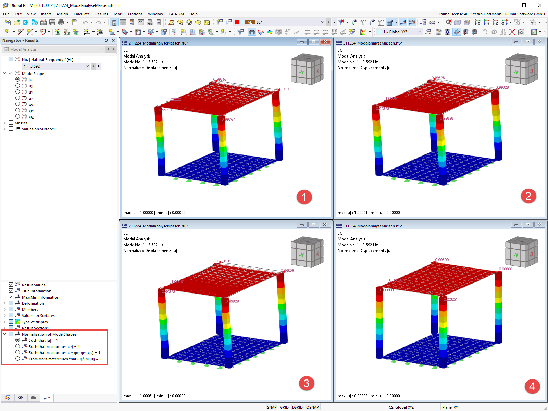548x411 pixels.
Task: Select the φZ mode shape radio button
Action: click(17, 116)
